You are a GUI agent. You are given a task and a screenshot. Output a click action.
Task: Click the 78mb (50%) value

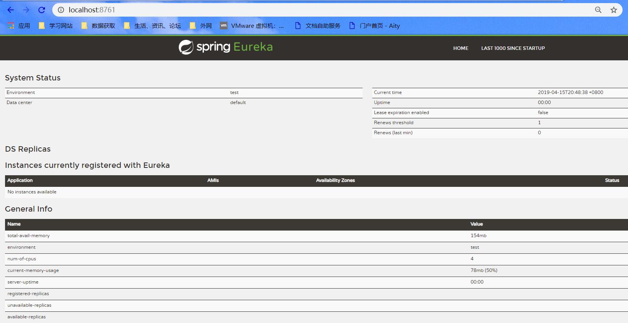(x=484, y=270)
